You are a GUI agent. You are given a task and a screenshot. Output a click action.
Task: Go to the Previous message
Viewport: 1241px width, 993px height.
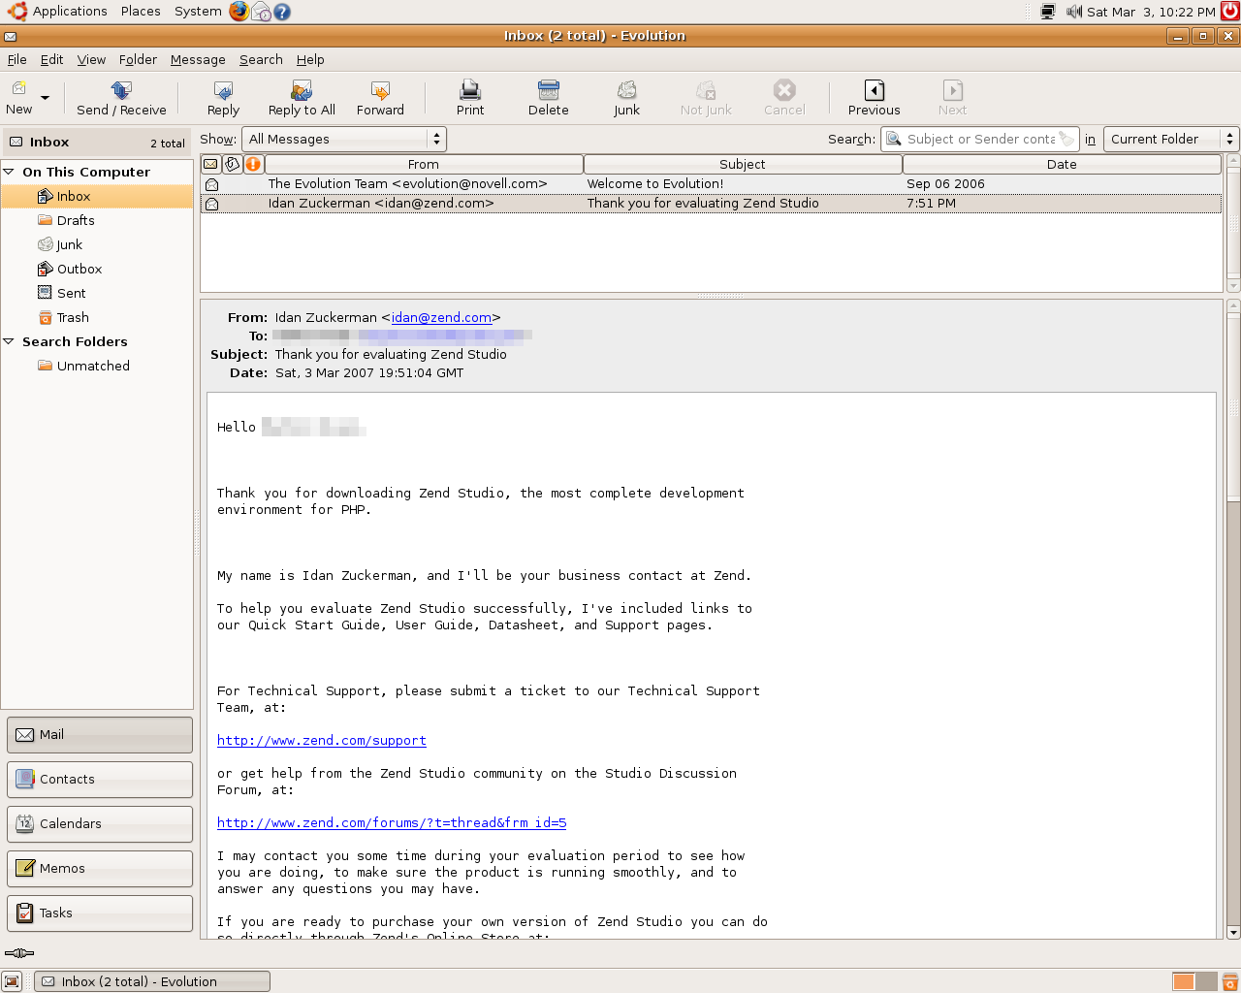click(x=874, y=98)
